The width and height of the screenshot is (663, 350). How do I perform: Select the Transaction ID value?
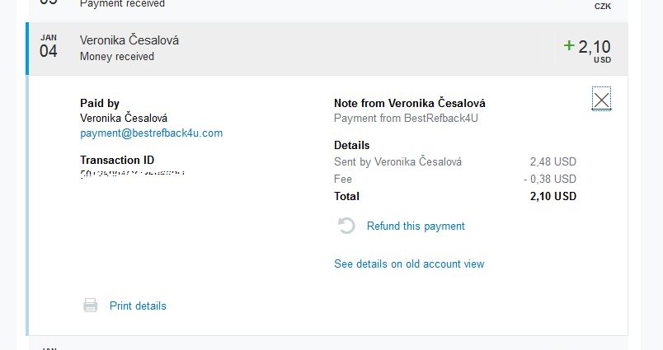point(132,174)
